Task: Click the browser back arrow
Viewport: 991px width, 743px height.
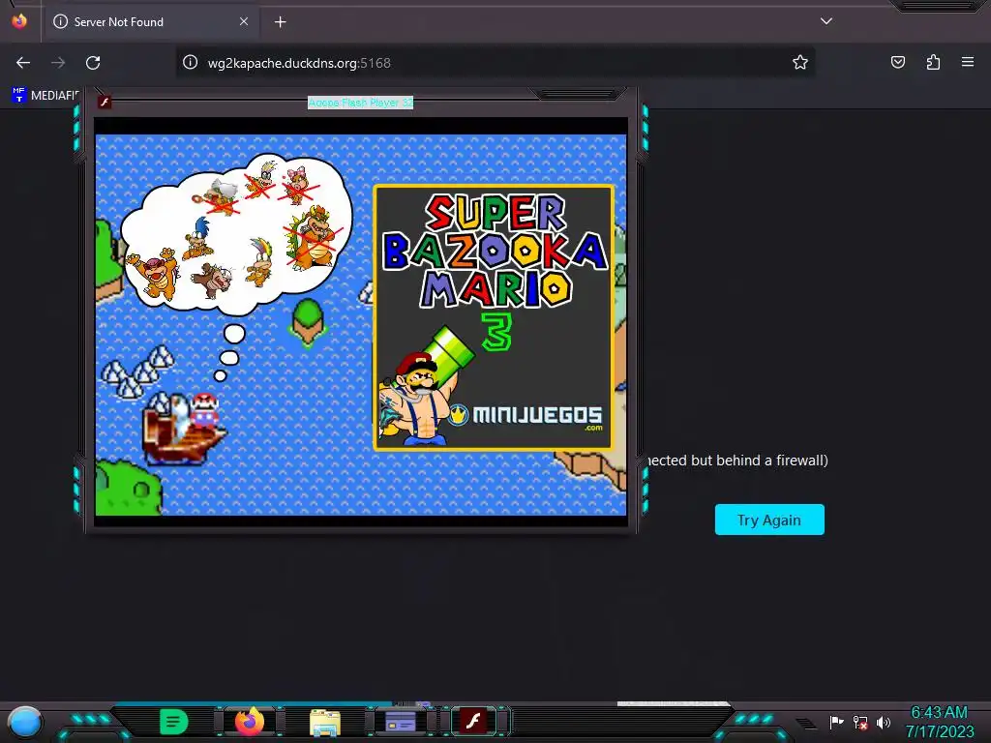Action: tap(23, 63)
